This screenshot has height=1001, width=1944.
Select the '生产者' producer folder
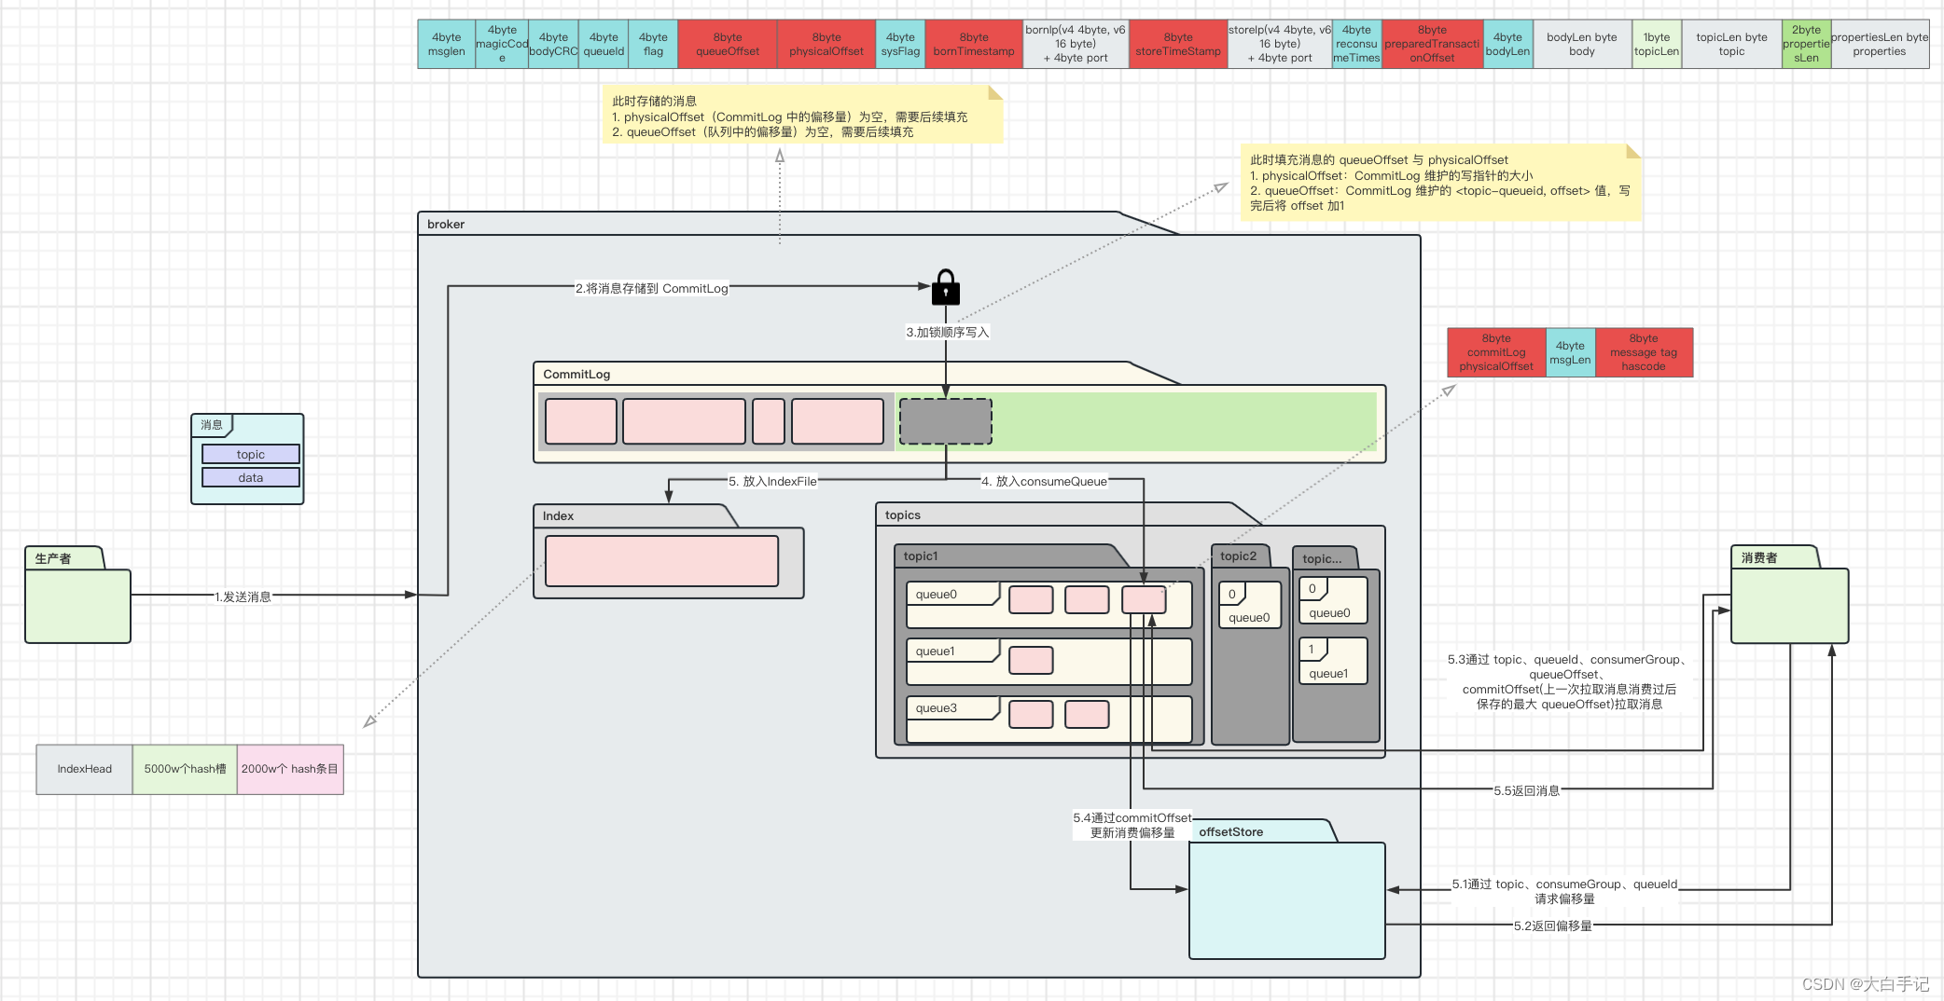click(77, 595)
